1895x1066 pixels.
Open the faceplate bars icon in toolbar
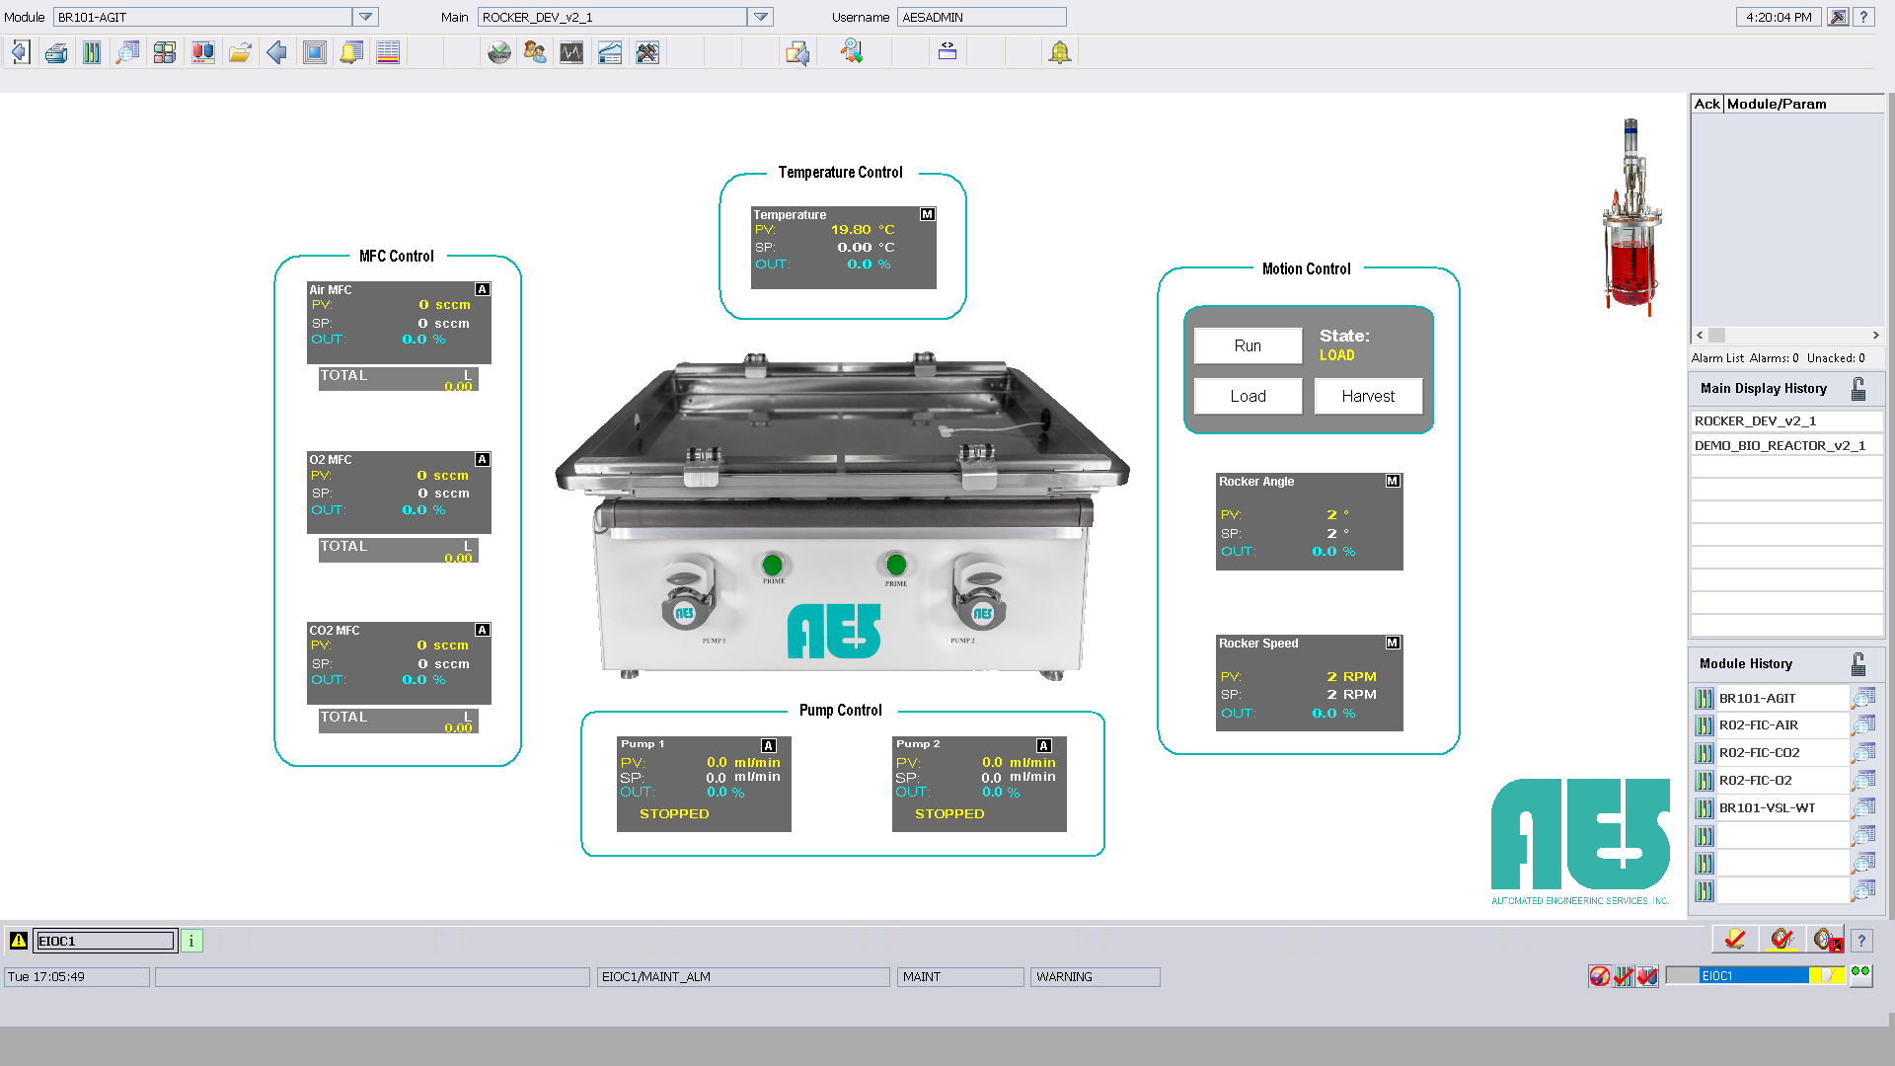pos(92,53)
